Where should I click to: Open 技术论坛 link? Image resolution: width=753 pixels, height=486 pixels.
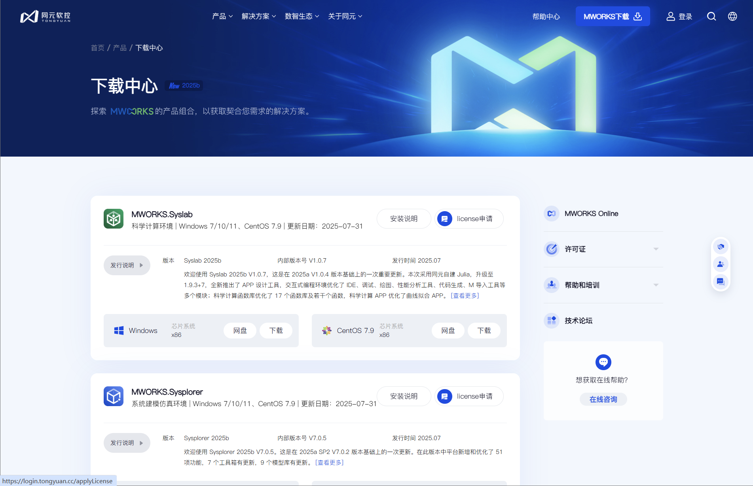click(579, 321)
